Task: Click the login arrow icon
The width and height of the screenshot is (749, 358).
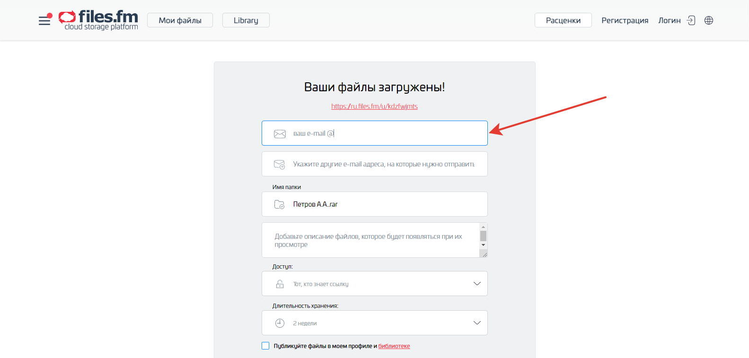Action: pyautogui.click(x=691, y=20)
